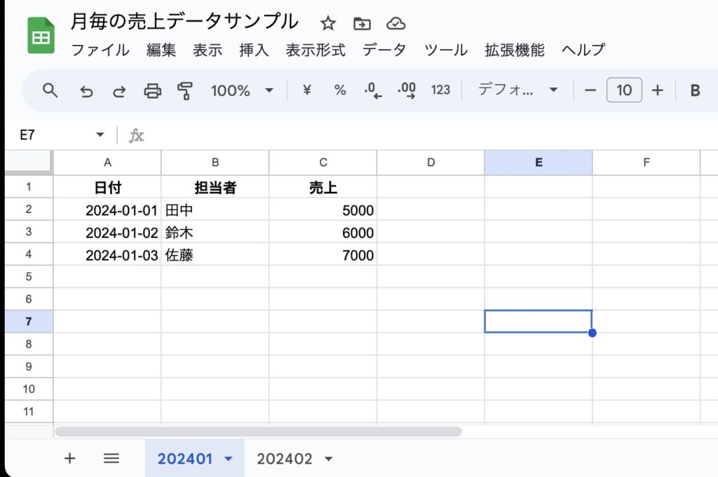Format as yen currency
Viewport: 718px width, 477px height.
click(306, 90)
